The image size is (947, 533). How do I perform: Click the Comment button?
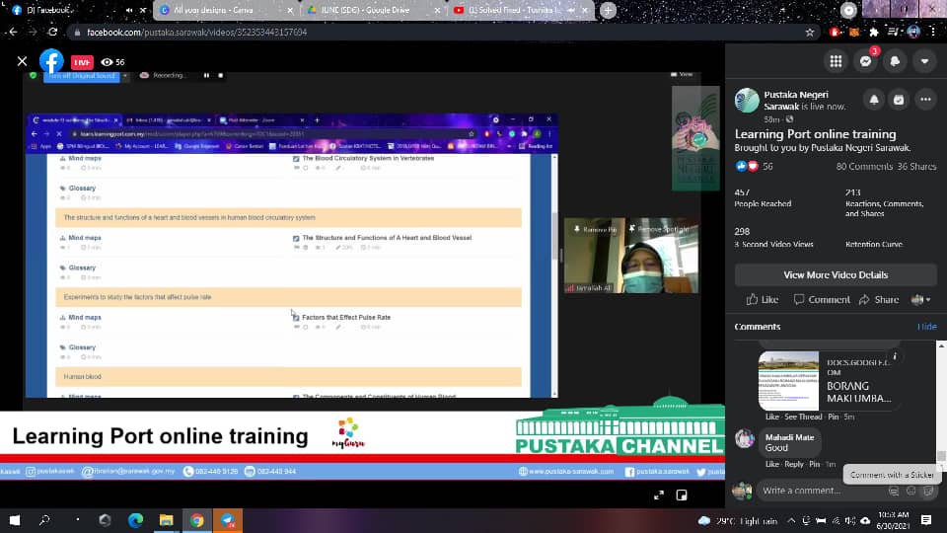pyautogui.click(x=822, y=300)
